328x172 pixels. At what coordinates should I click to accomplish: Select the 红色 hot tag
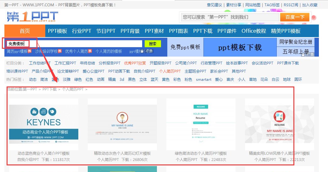(89, 79)
